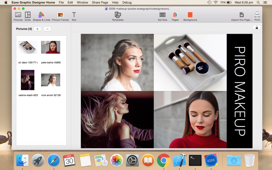Open Launchpad from the dock
The height and width of the screenshot is (170, 272).
pyautogui.click(x=38, y=160)
